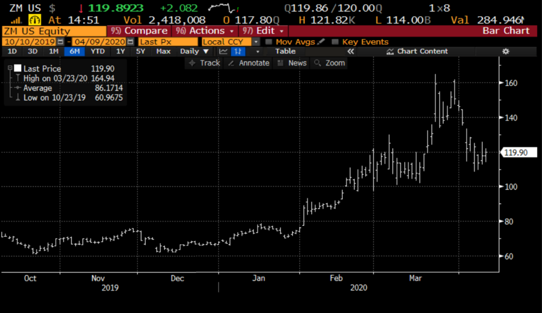Click the Track button label
Screen dimensions: 542x313
pos(210,63)
